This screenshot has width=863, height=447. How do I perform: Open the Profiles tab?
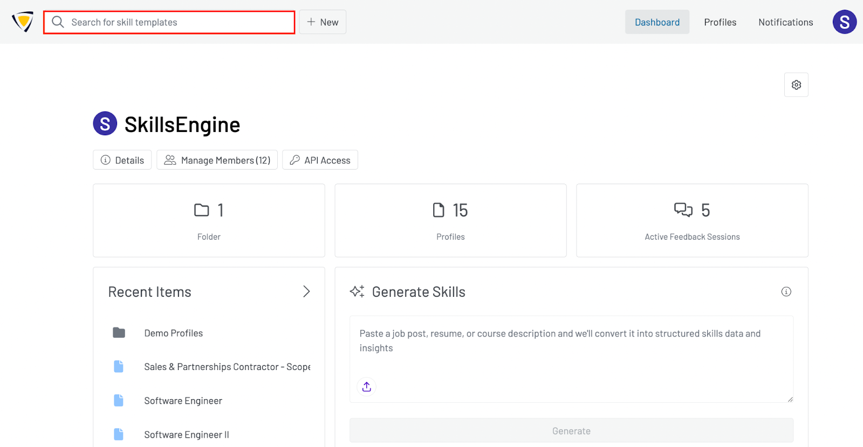pyautogui.click(x=720, y=22)
